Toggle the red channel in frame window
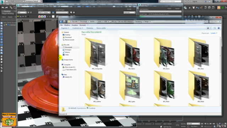The image size is (227, 128). (x=39, y=17)
